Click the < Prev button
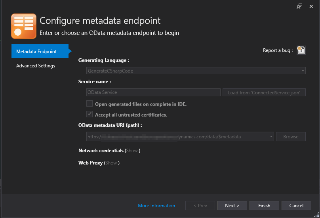This screenshot has width=320, height=218. [x=200, y=206]
